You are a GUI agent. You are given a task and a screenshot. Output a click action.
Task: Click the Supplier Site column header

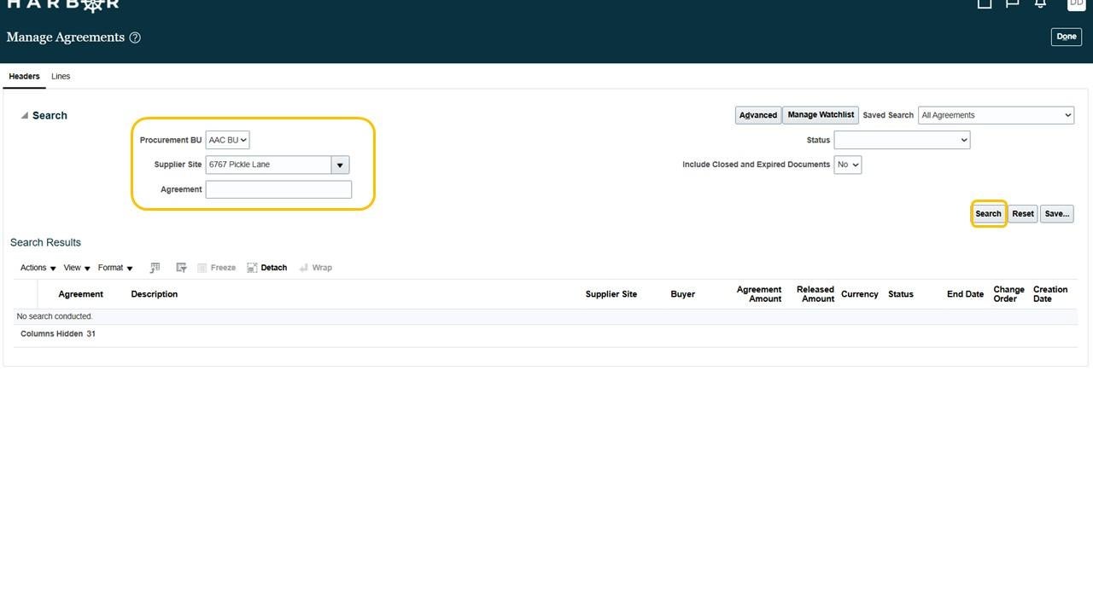[611, 294]
